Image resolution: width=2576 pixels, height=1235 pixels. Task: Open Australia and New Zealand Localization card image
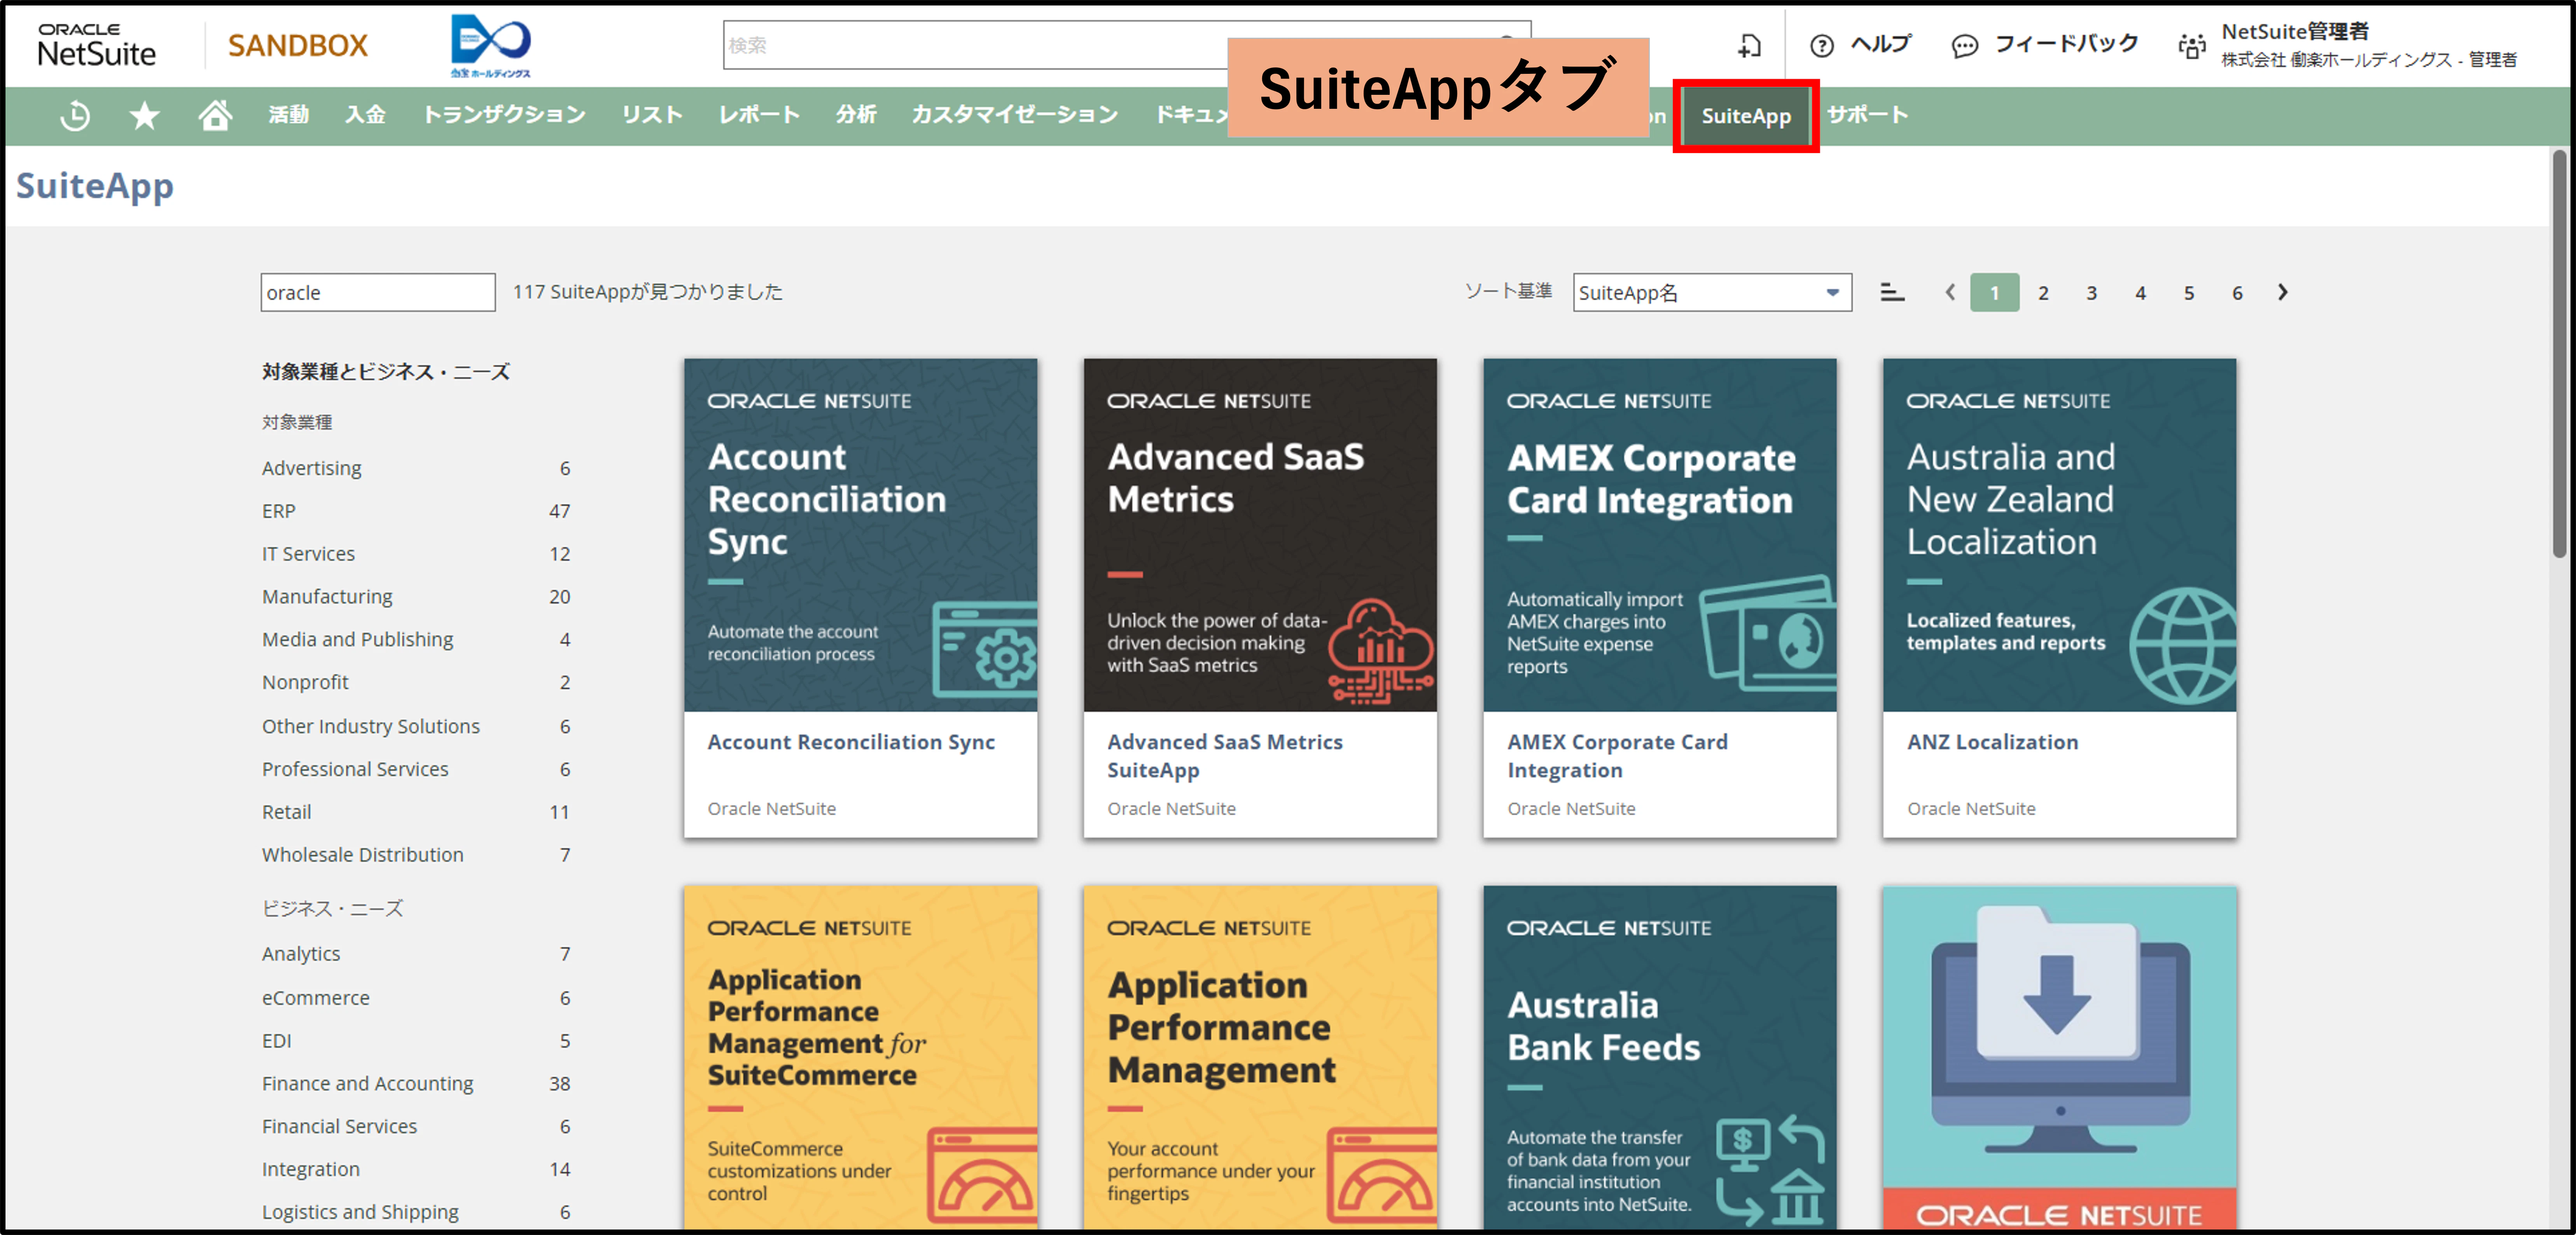(2060, 535)
